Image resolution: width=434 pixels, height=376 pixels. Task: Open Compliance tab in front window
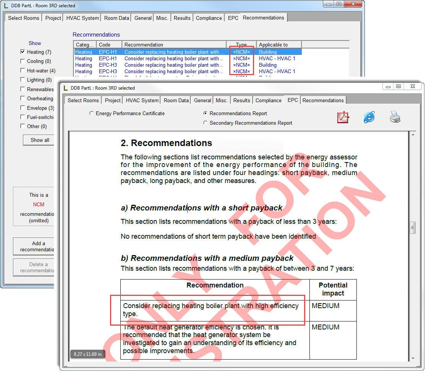pos(268,100)
